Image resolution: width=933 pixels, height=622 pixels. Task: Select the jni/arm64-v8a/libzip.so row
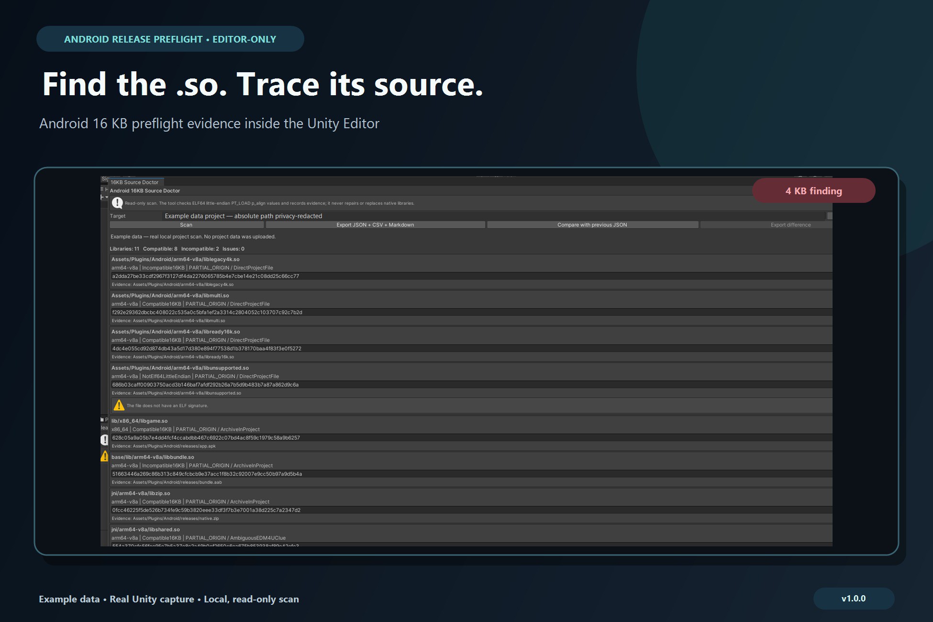[141, 493]
